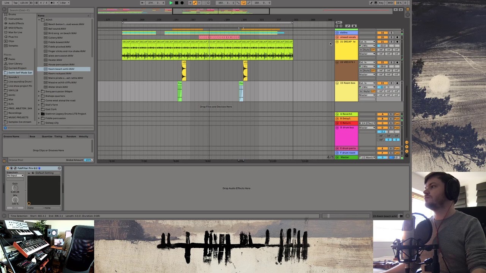
Task: Start playback with the green Play button
Action: point(171,3)
